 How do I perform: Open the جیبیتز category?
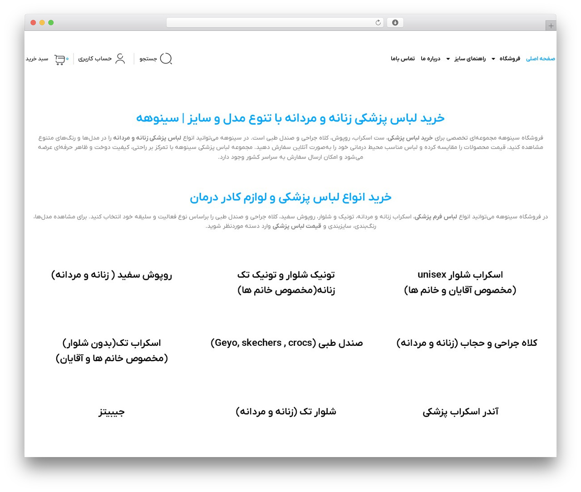tap(112, 412)
